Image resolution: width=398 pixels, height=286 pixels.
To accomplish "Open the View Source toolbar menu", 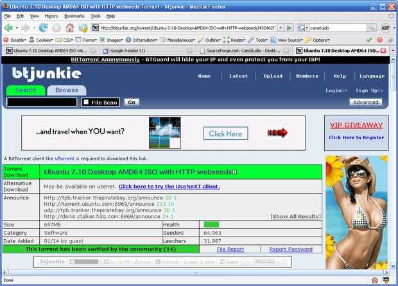I will point(287,40).
